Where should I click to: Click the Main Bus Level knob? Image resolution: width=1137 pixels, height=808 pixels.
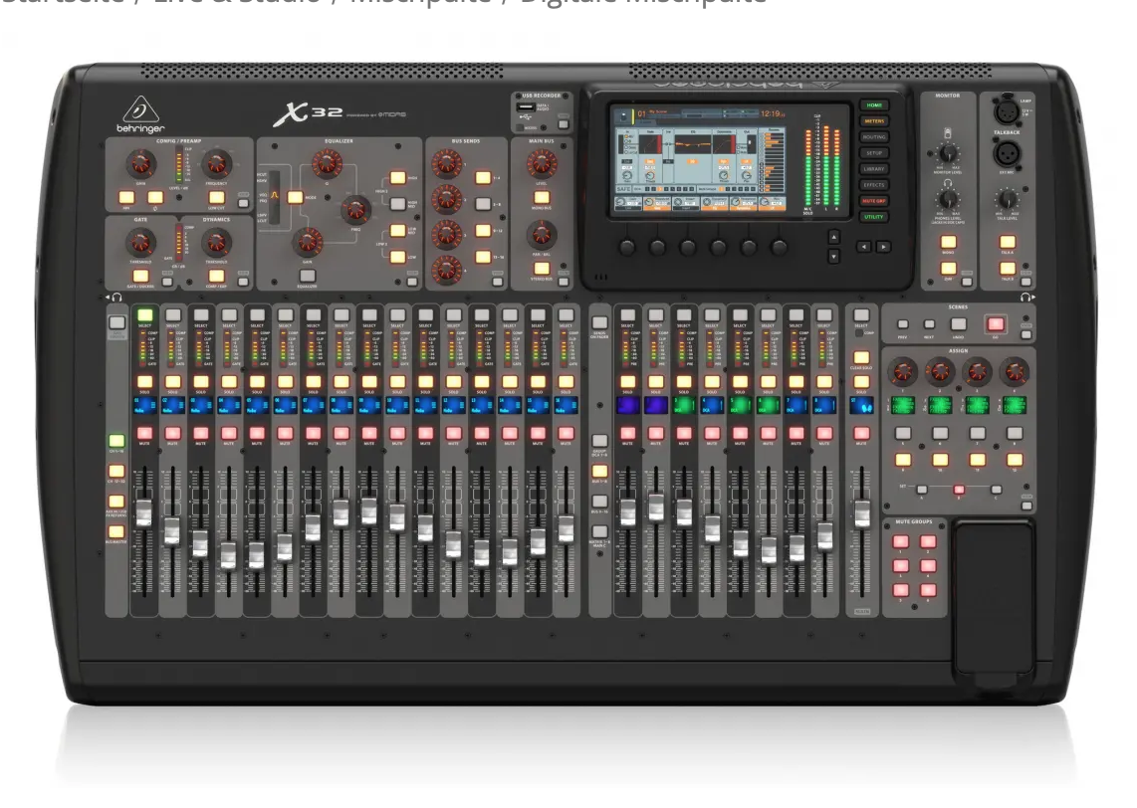tap(541, 164)
